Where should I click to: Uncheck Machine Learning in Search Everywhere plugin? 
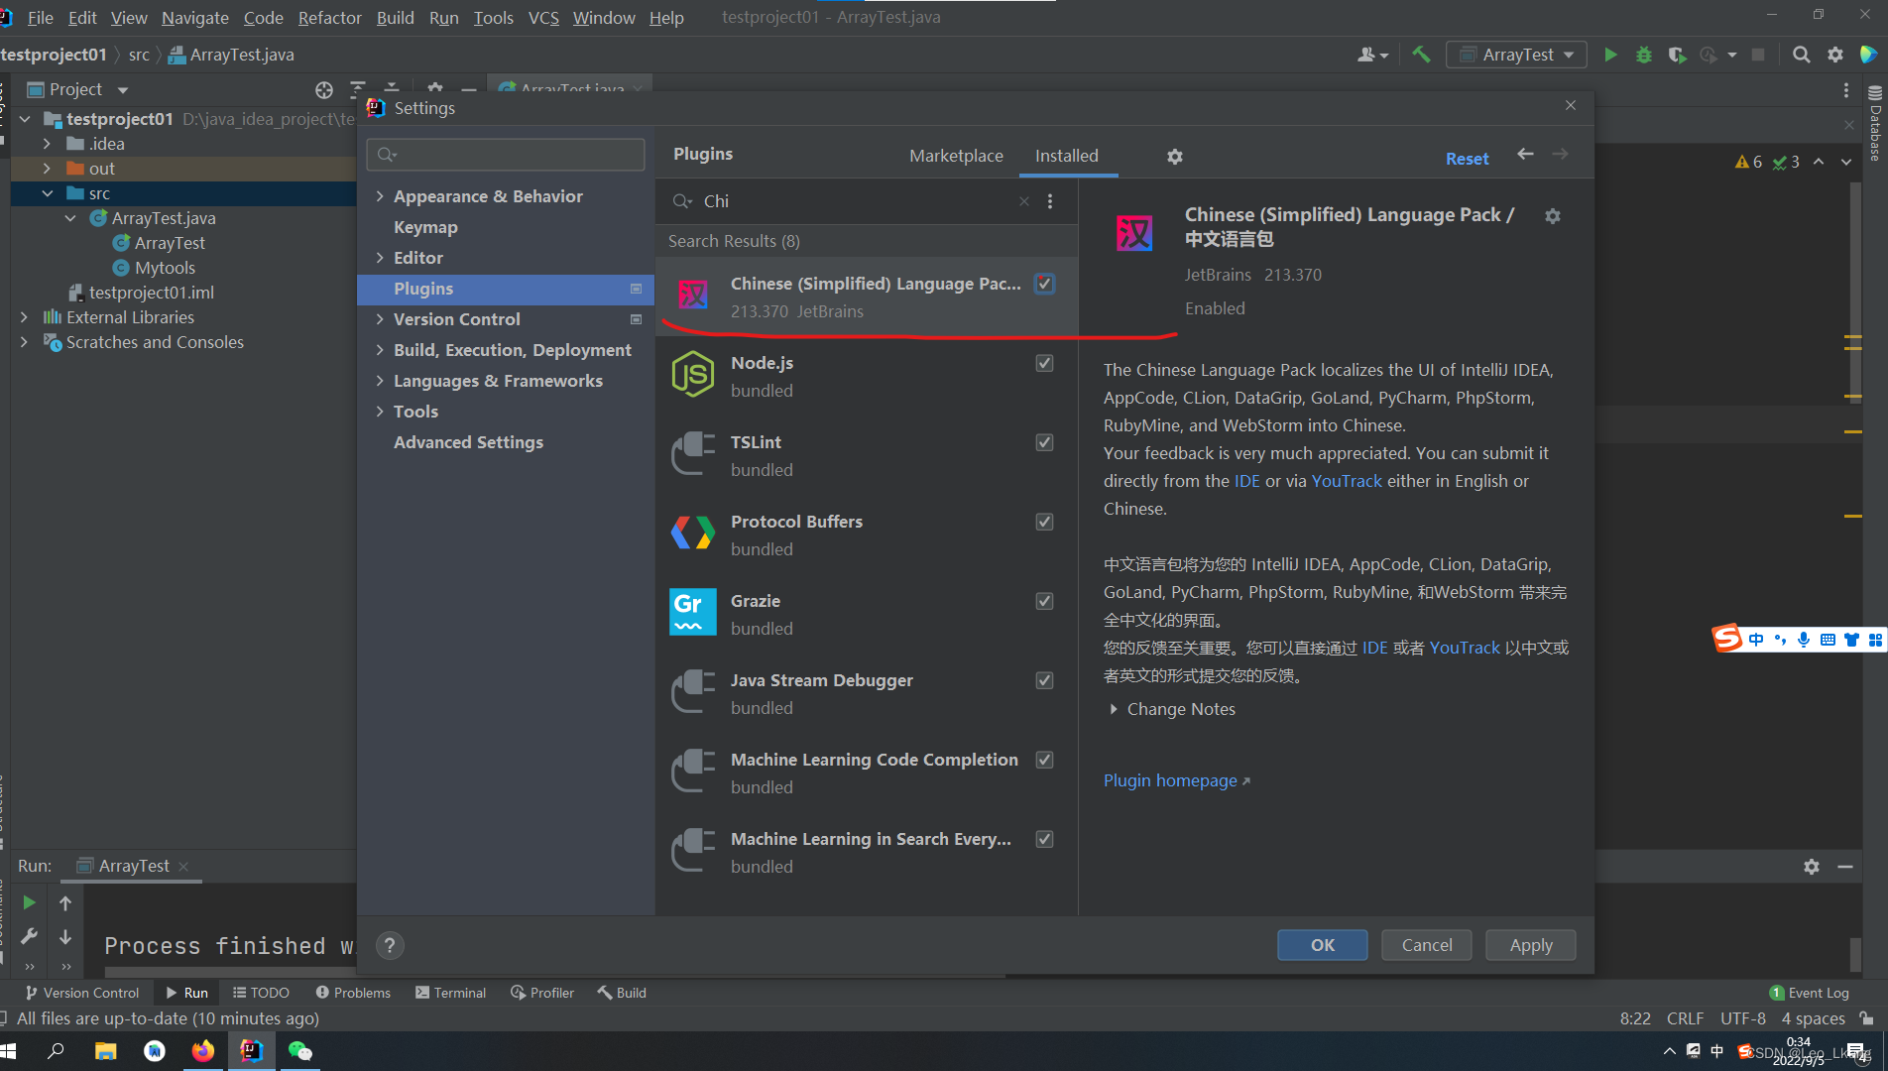tap(1044, 839)
